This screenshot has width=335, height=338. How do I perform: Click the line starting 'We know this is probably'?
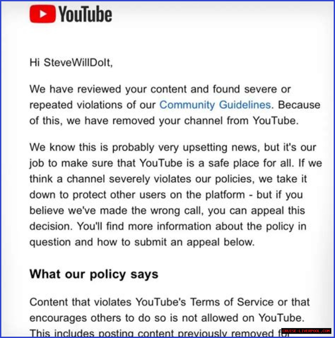173,147
